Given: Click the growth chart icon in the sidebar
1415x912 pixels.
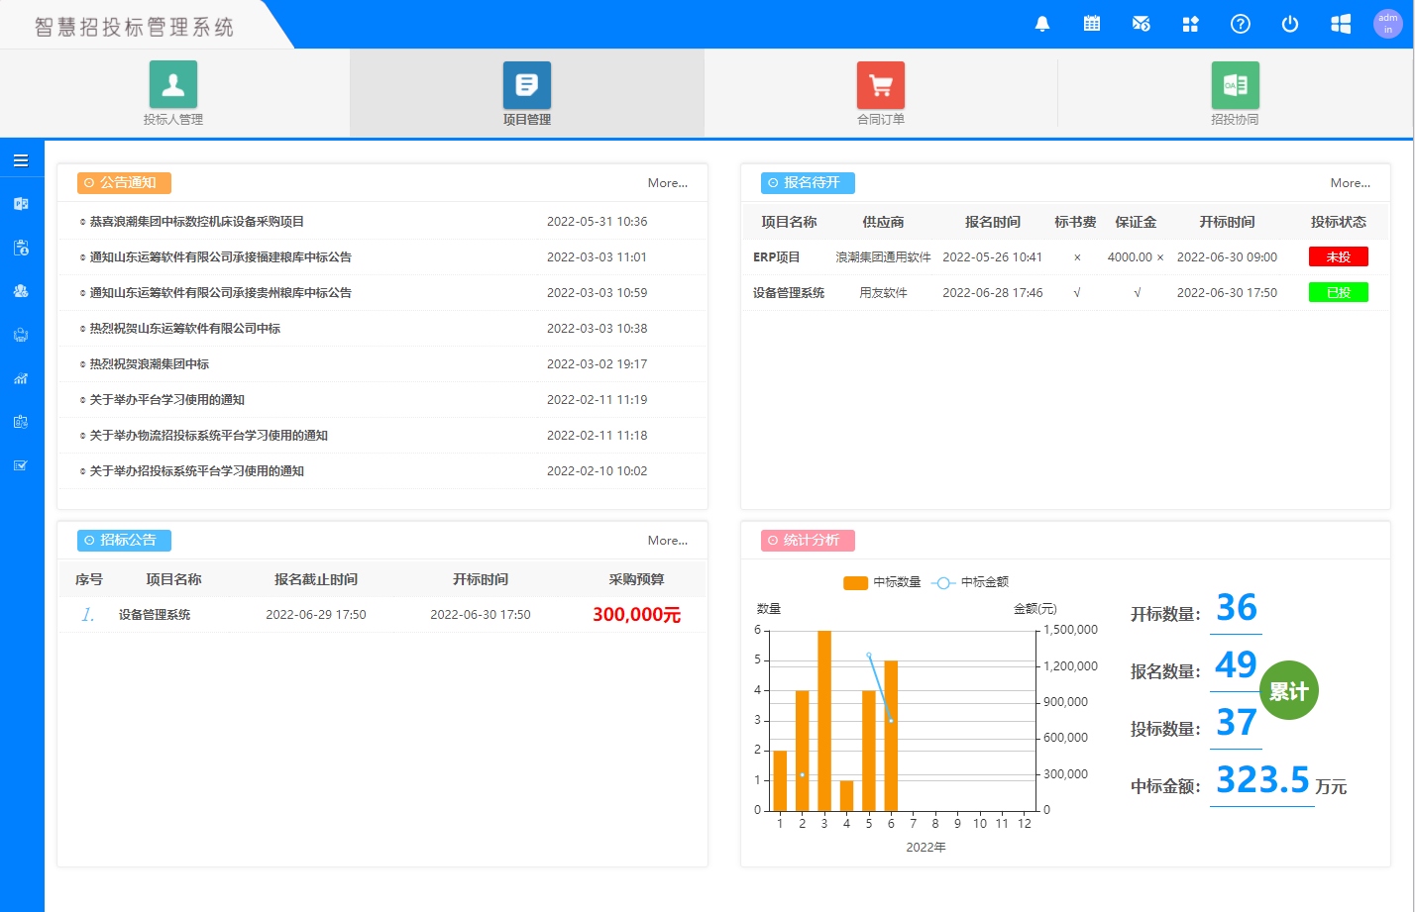Looking at the screenshot, I should pos(21,378).
